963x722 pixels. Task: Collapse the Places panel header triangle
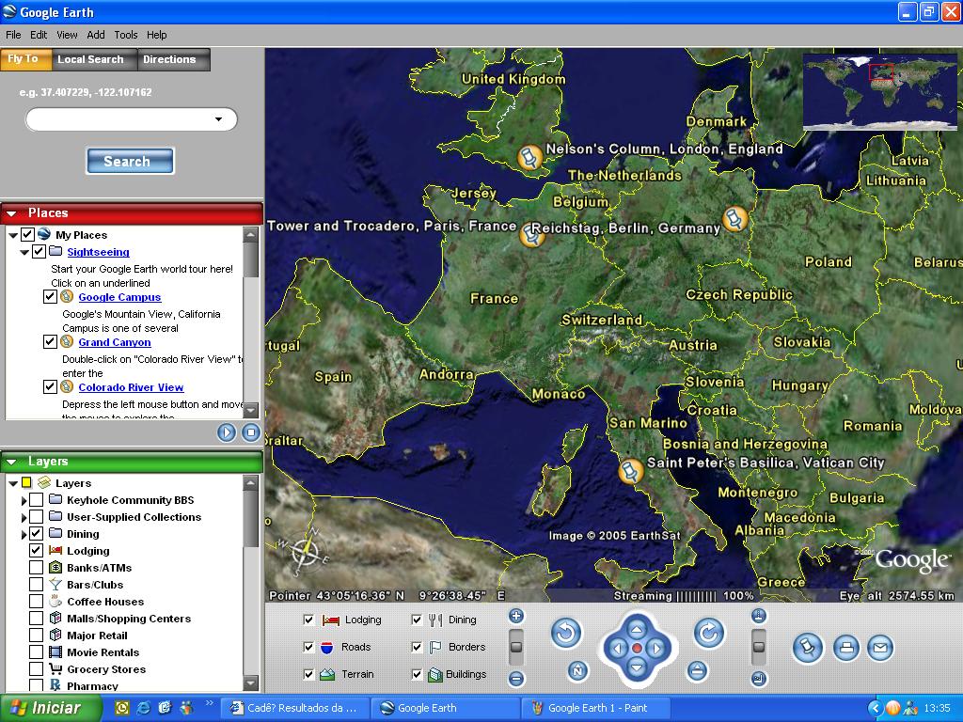11,213
